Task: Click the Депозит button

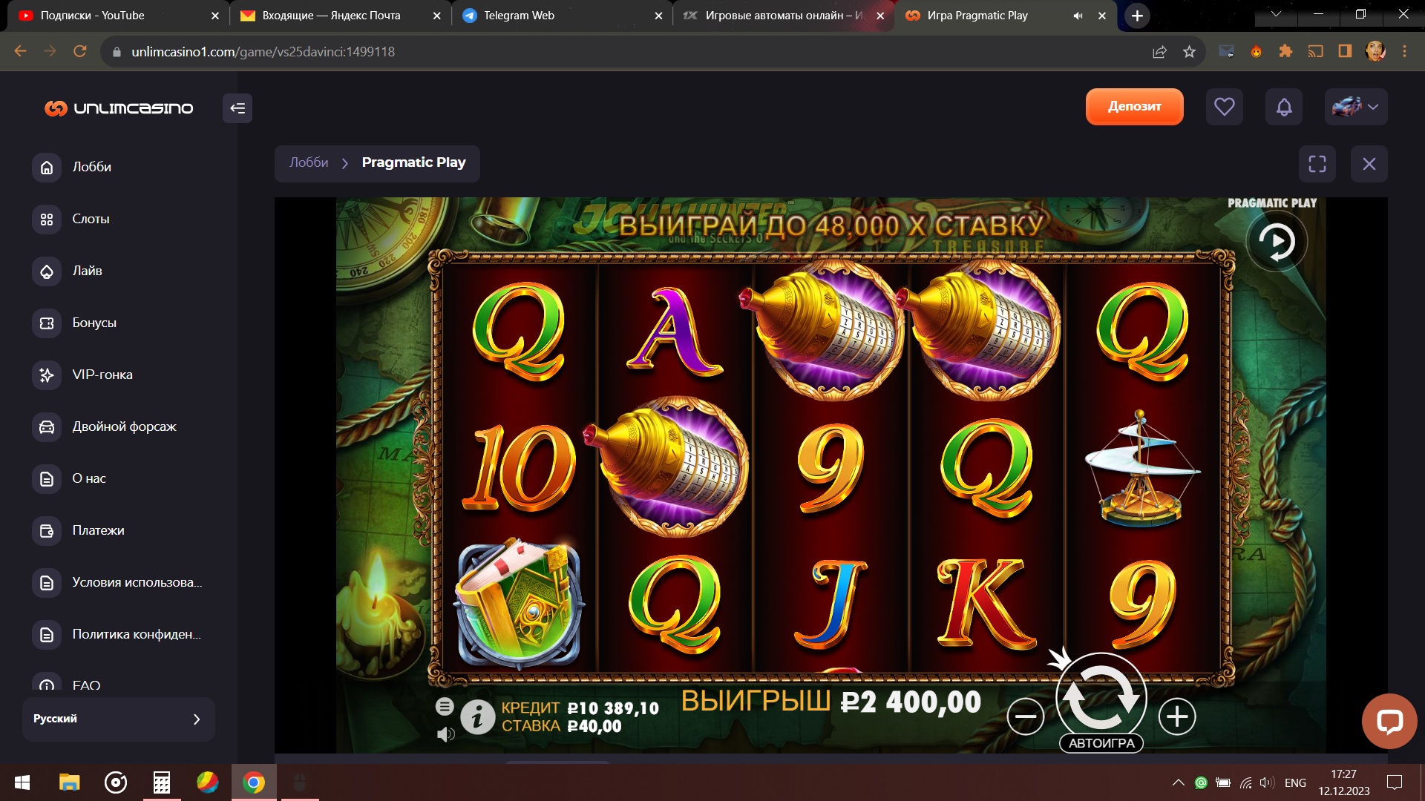Action: tap(1135, 107)
